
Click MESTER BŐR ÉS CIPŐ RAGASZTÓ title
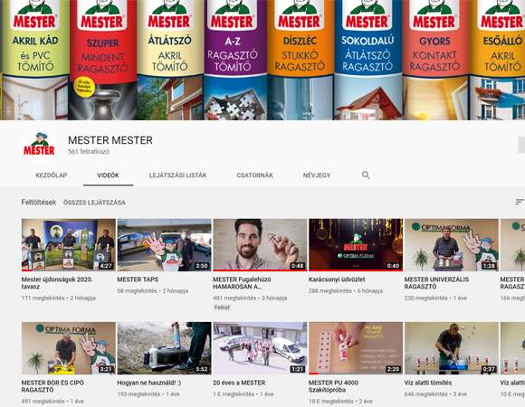coord(52,386)
